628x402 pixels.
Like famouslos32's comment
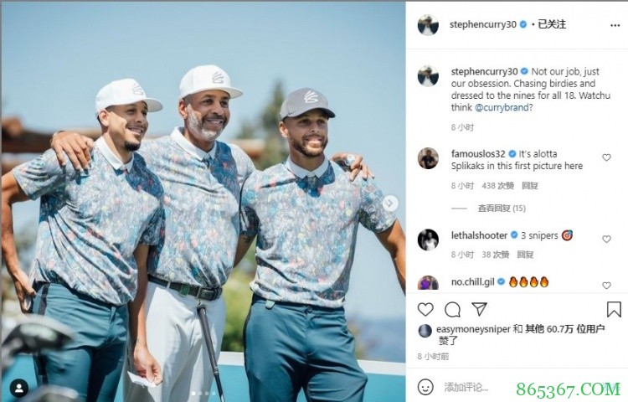pos(606,157)
